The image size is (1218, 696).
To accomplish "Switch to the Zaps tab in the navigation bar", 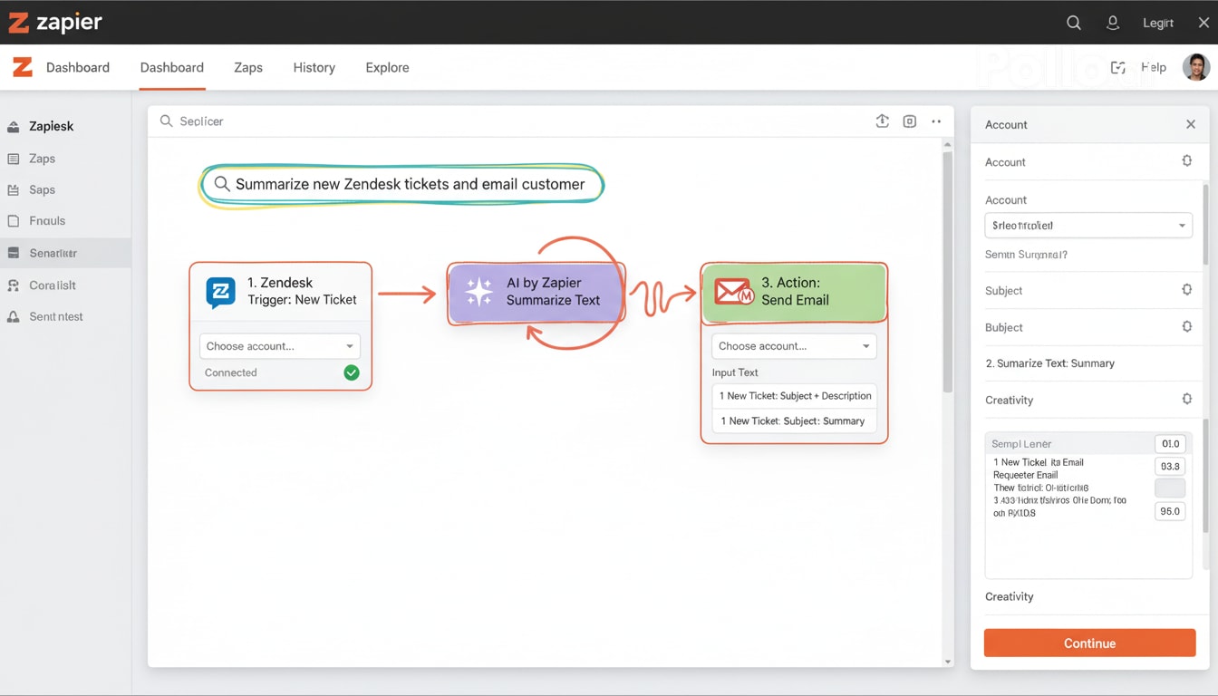I will 248,67.
